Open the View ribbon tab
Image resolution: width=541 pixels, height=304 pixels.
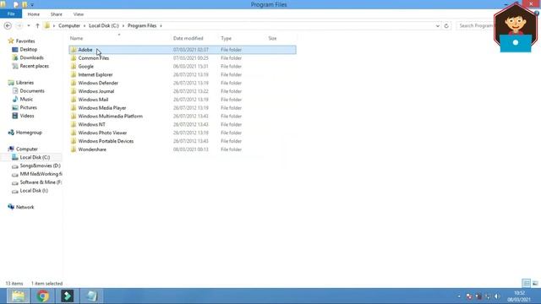(79, 14)
